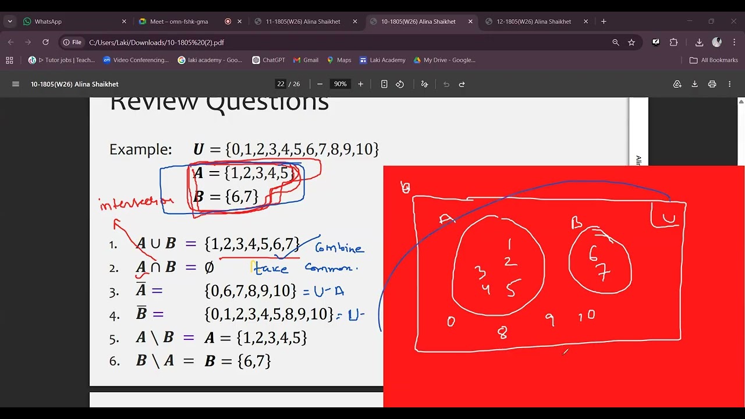This screenshot has width=745, height=419.
Task: Close the 11-1805(W26) tab
Action: click(354, 22)
